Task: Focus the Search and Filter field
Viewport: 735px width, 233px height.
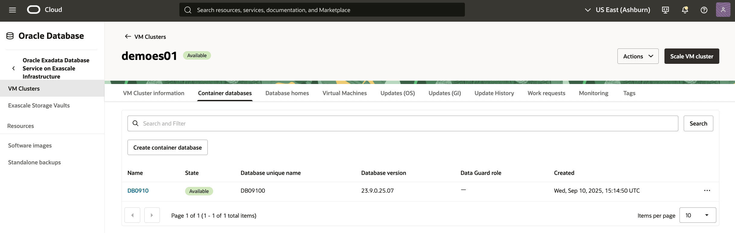Action: coord(403,123)
